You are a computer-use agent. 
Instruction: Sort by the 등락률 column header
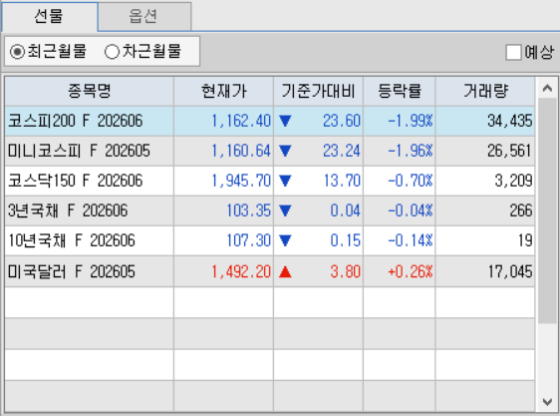[400, 91]
